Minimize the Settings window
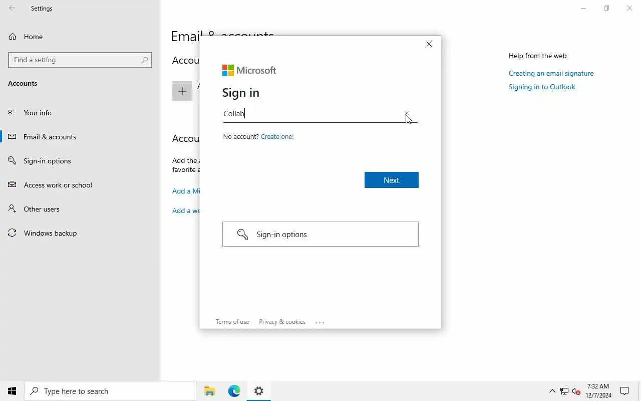The height and width of the screenshot is (401, 641). tap(583, 8)
